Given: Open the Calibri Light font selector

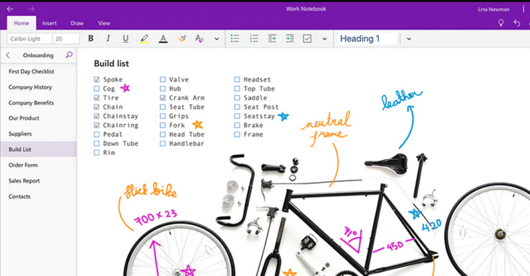Looking at the screenshot, I should coord(30,39).
